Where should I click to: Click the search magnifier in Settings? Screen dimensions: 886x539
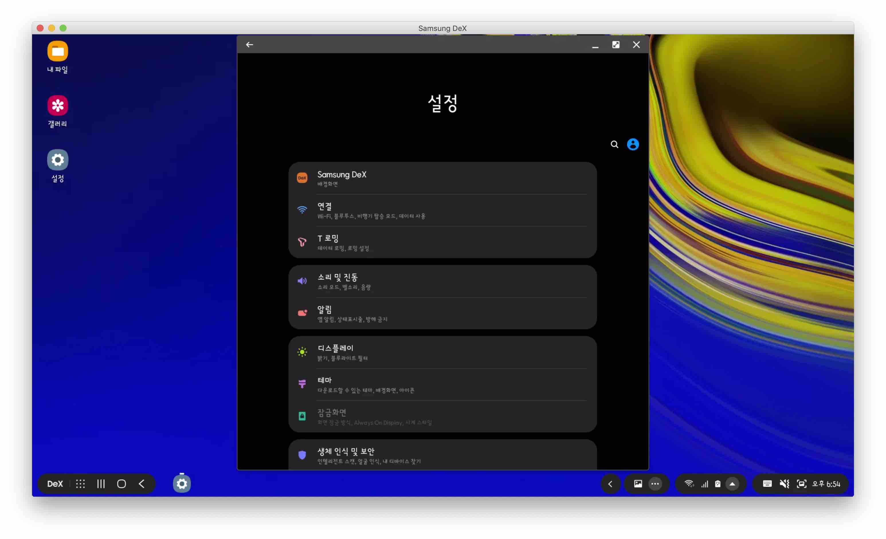(614, 144)
